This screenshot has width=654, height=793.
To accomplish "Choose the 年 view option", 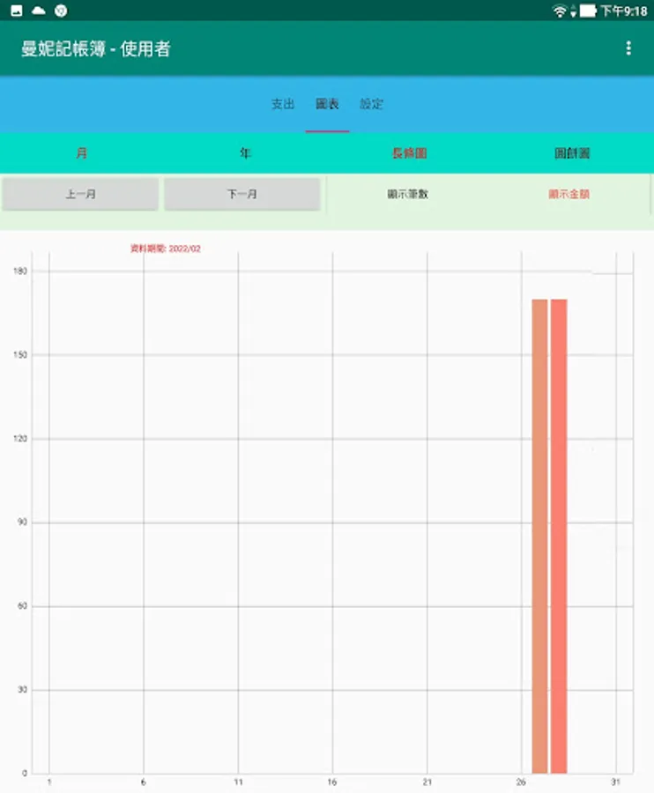I will point(245,152).
